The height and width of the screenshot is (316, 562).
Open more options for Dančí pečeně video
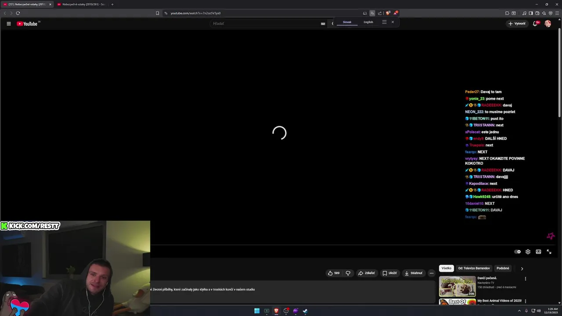(525, 279)
